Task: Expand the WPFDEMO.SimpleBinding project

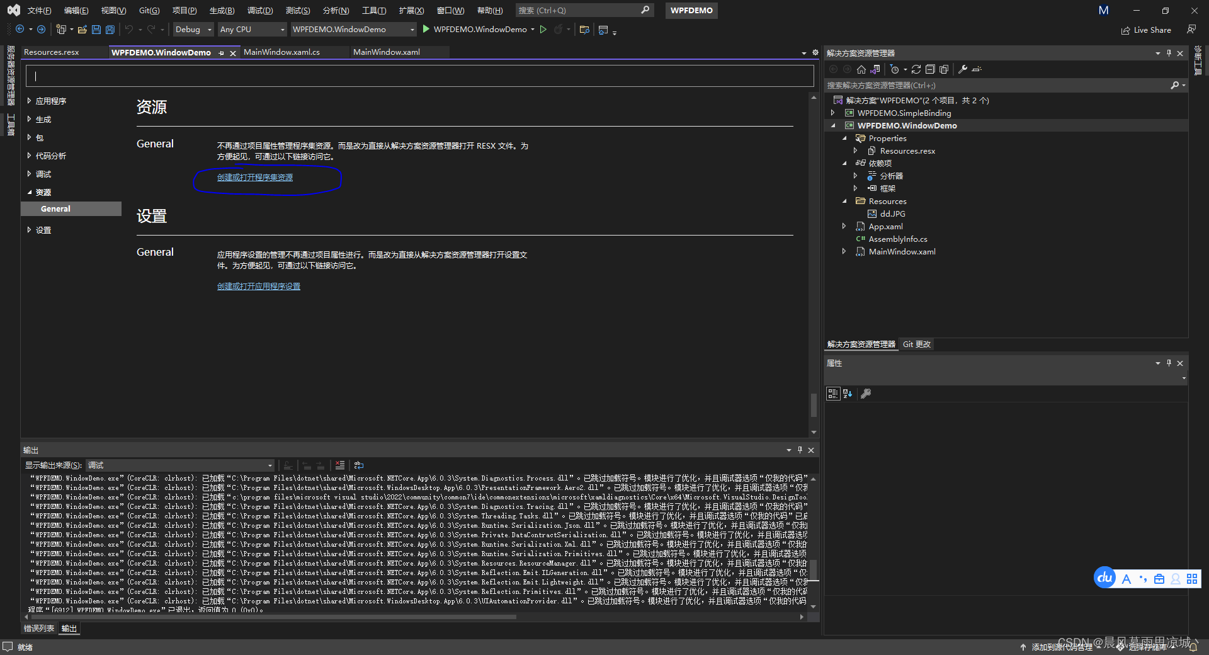Action: pyautogui.click(x=833, y=113)
